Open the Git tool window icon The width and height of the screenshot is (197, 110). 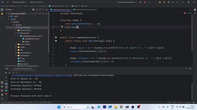coord(2,99)
